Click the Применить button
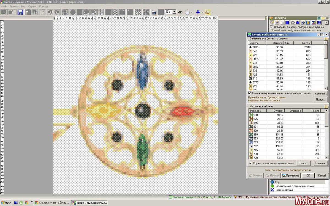The image size is (330, 206). point(291,176)
